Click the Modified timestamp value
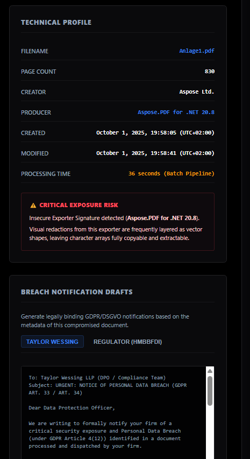Viewport: 250px width, 459px height. (155, 153)
